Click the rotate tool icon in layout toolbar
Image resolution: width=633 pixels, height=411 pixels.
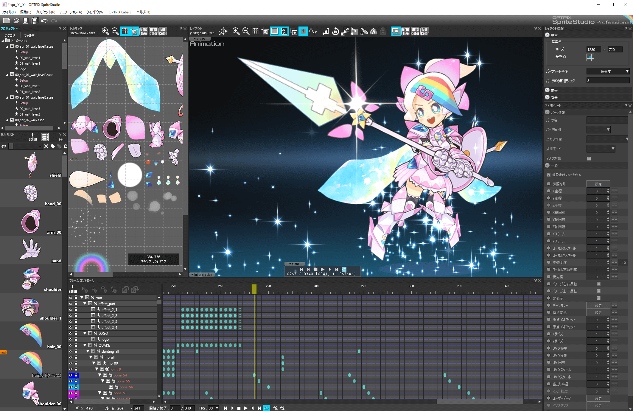(335, 31)
